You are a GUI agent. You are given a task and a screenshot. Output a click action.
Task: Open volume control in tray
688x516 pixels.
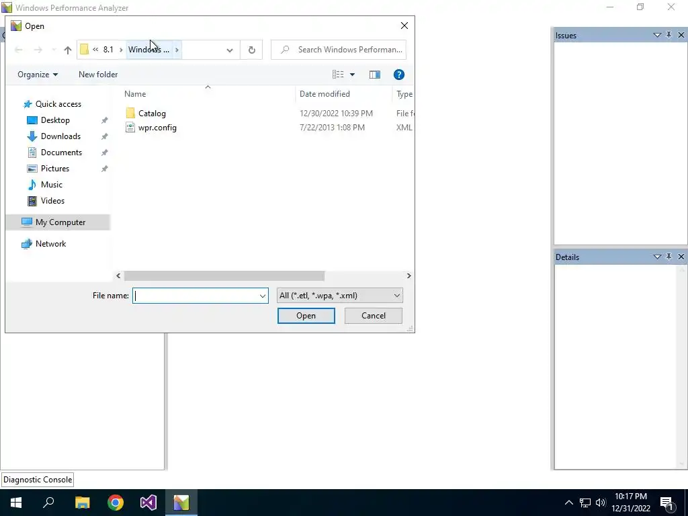point(601,503)
